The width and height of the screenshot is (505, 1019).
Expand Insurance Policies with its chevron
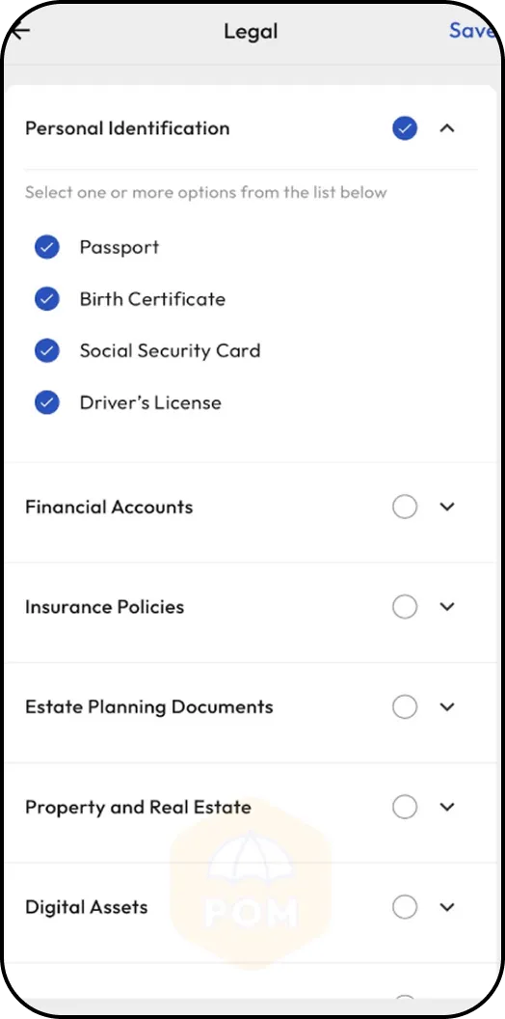point(446,607)
